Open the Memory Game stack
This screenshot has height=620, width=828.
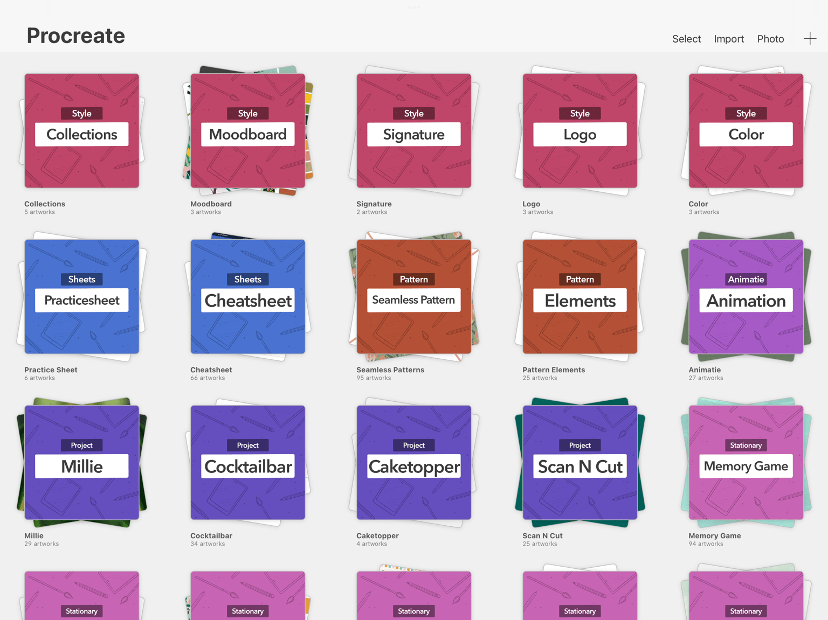(746, 463)
